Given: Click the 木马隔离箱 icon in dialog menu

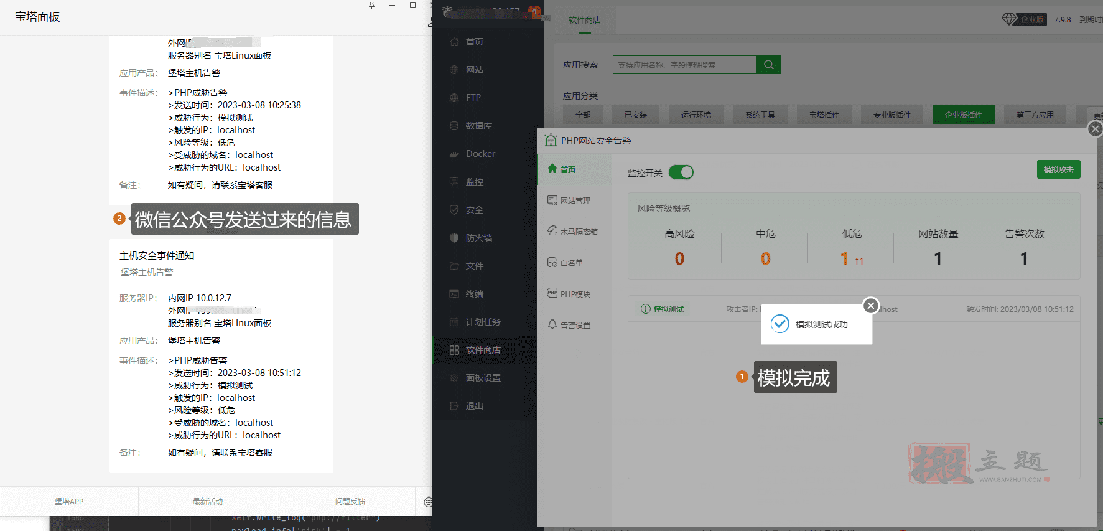Looking at the screenshot, I should click(552, 231).
